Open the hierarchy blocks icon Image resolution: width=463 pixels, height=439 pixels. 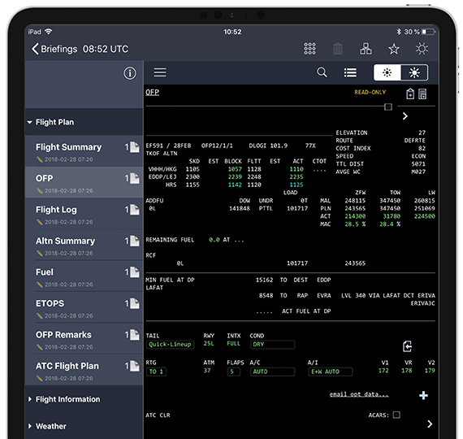click(x=366, y=49)
